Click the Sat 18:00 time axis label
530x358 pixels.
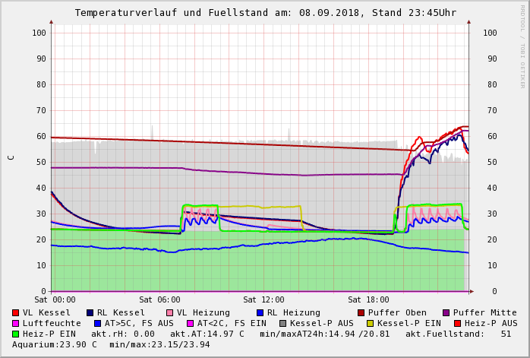[368, 299]
